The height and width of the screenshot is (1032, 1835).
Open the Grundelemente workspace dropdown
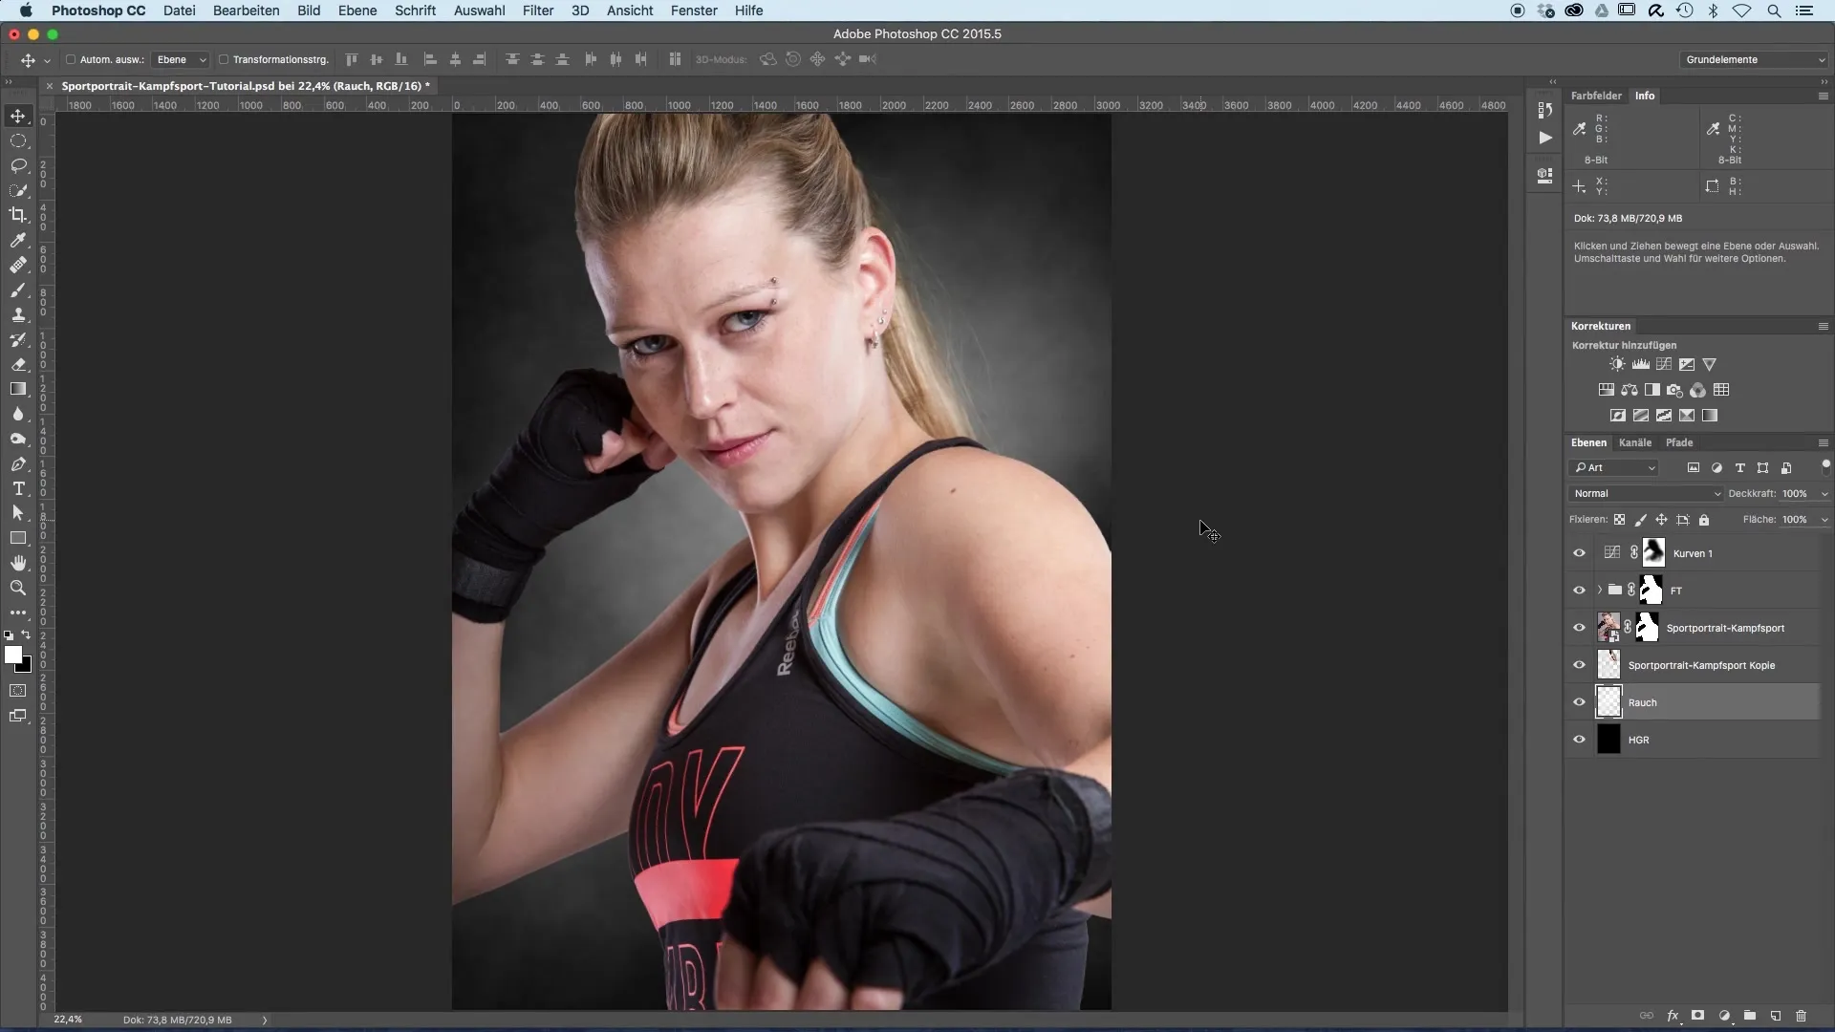pyautogui.click(x=1754, y=59)
